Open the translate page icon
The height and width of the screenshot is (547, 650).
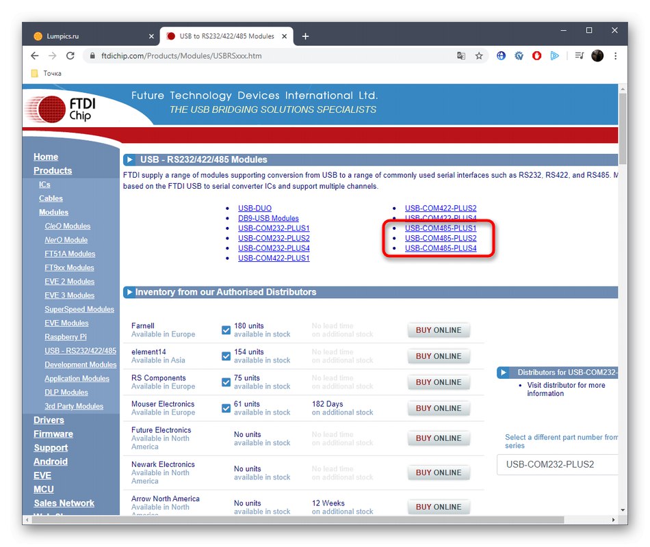pyautogui.click(x=461, y=56)
